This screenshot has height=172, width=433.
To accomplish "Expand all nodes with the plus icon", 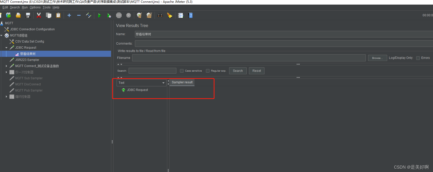I will (69, 15).
